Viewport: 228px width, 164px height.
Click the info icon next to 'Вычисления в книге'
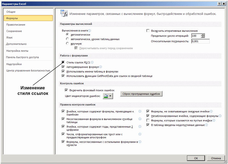click(90, 31)
